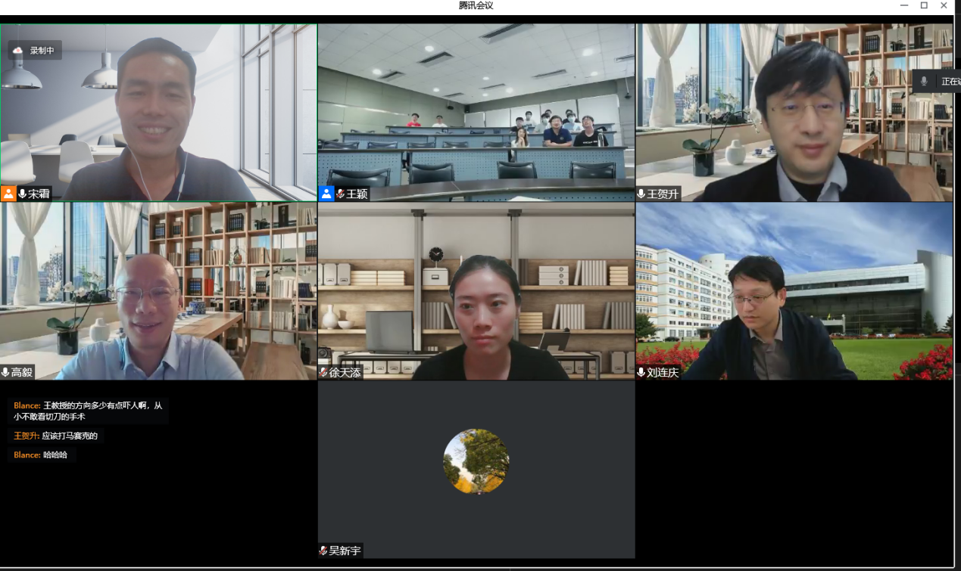Click the 高毅 name label
This screenshot has height=571, width=961.
pos(22,372)
